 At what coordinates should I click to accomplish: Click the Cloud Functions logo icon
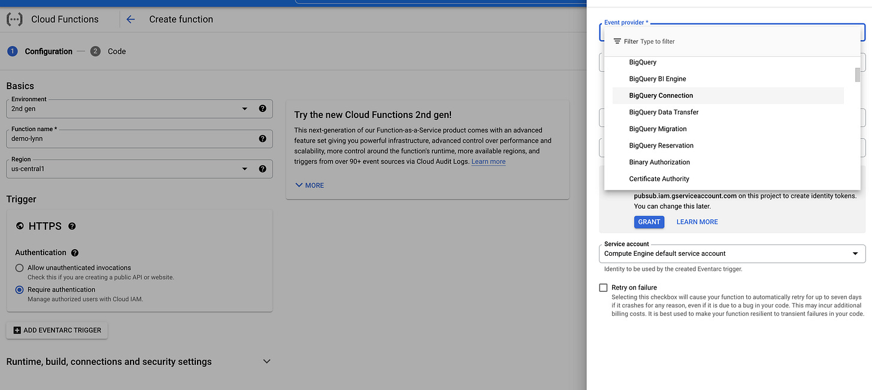point(14,19)
